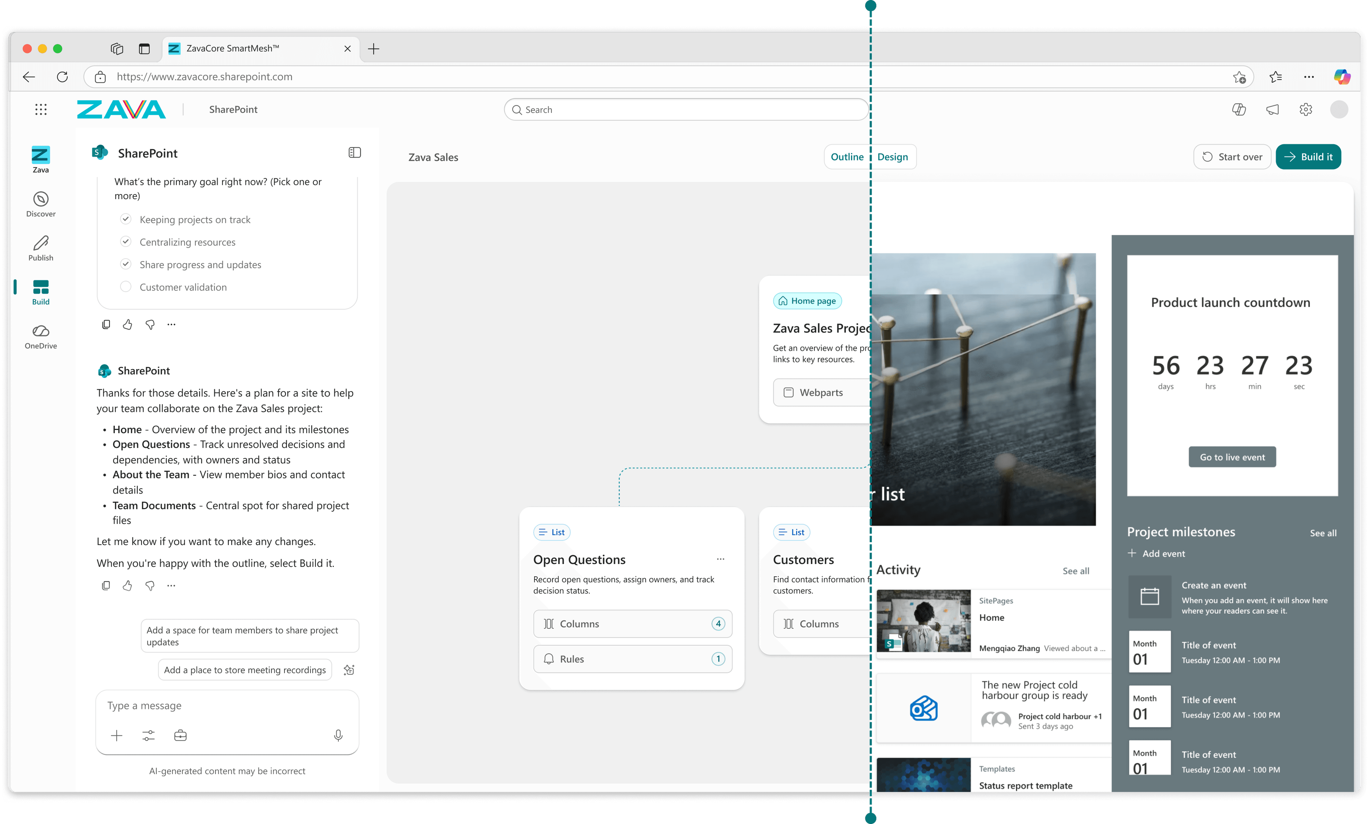The width and height of the screenshot is (1369, 824).
Task: Open OneDrive in the left rail
Action: (41, 337)
